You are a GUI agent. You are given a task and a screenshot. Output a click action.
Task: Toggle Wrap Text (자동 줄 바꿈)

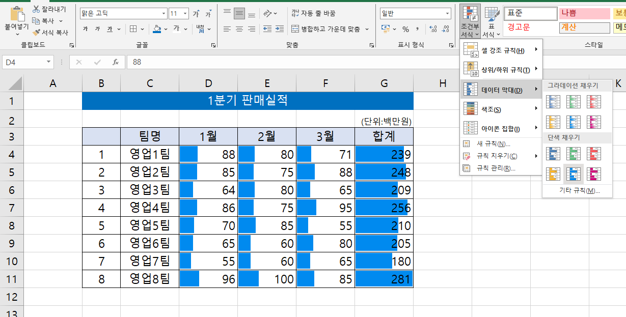(313, 13)
